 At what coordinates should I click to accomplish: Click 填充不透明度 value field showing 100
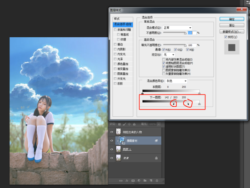point(192,45)
